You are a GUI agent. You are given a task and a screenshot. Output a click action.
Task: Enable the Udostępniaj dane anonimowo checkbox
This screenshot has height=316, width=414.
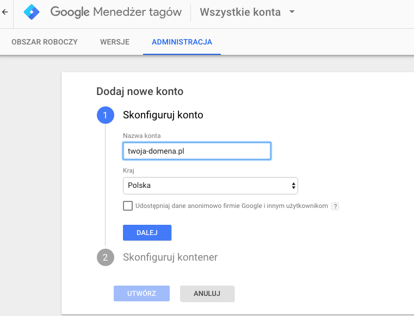tap(128, 206)
